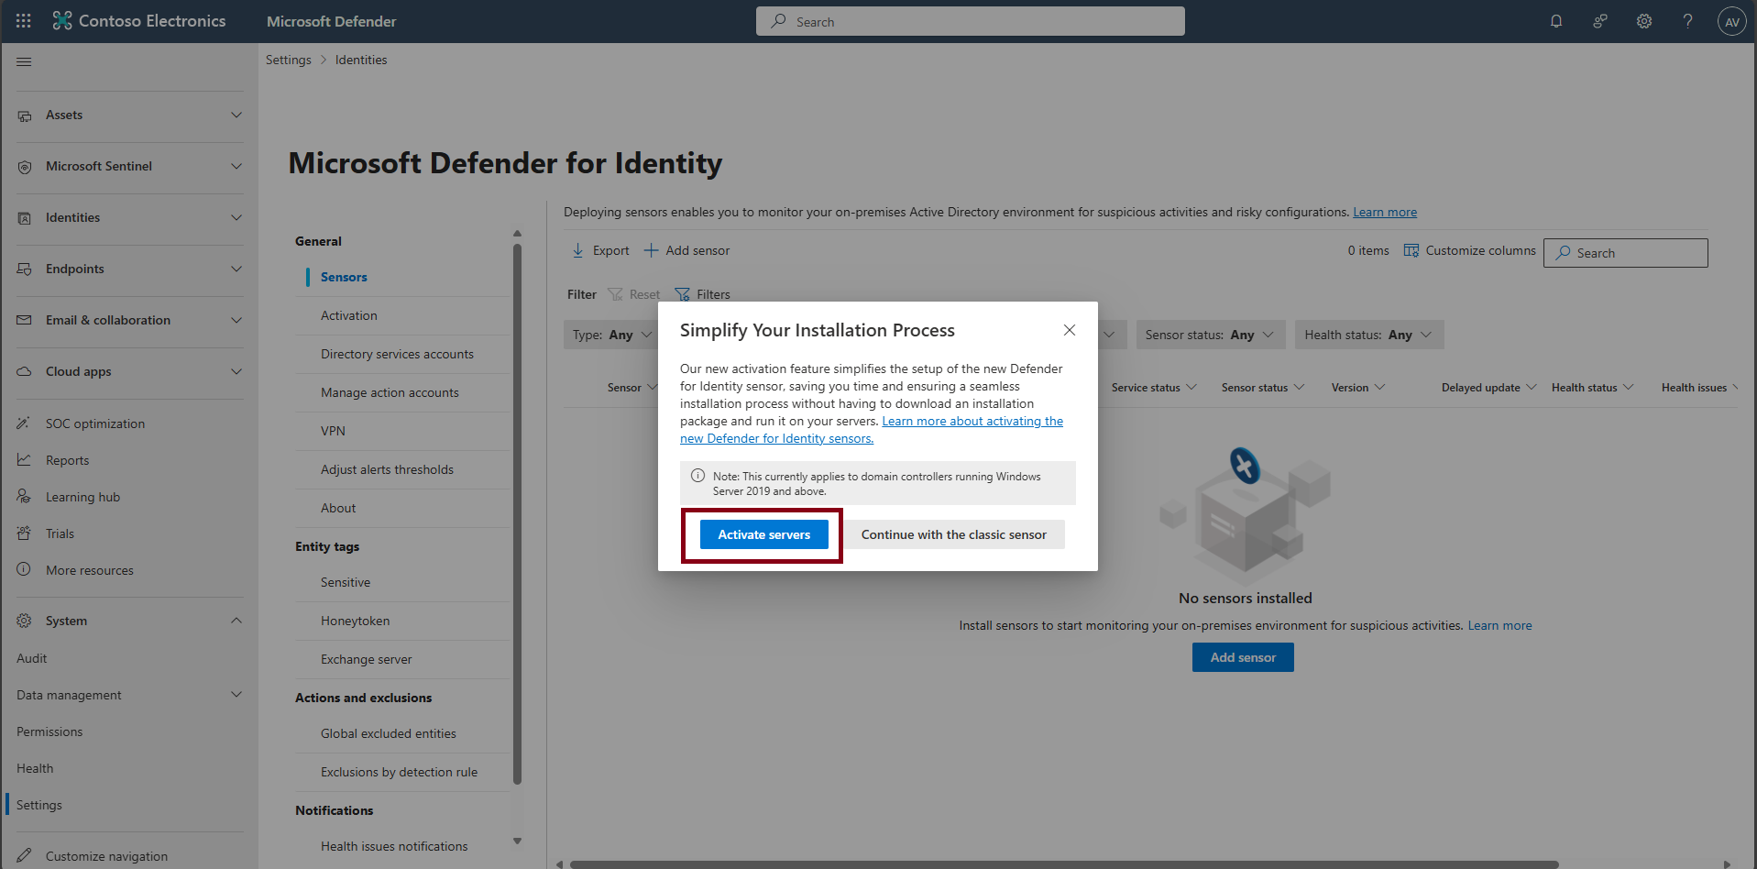1757x869 pixels.
Task: Open the activating new sensors learn-more link
Action: click(x=872, y=430)
